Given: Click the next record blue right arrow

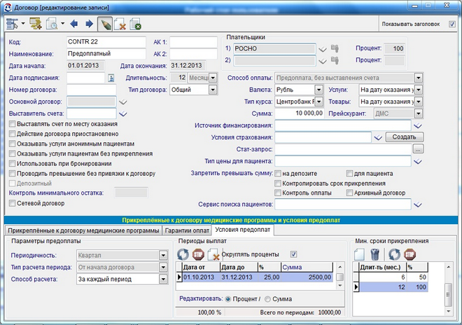Looking at the screenshot, I should coord(89,24).
